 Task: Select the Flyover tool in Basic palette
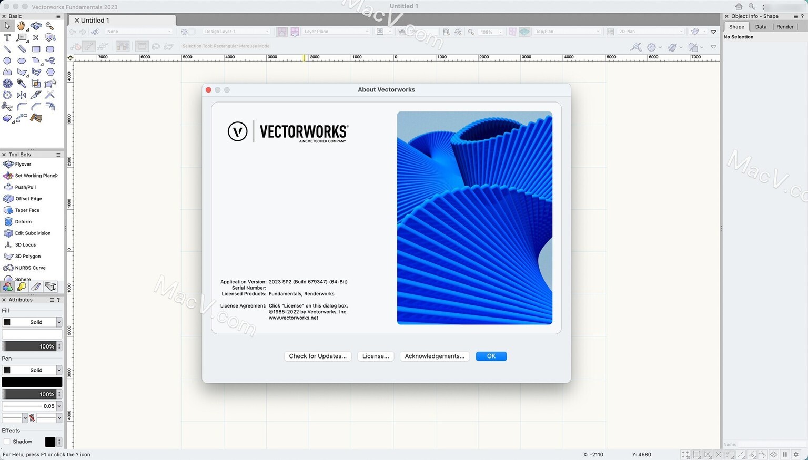(x=36, y=26)
